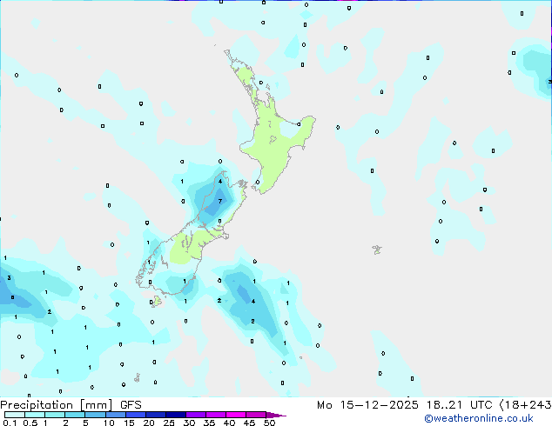This screenshot has height=426, width=552.
Task: Click the Stewart Island outline south of South Island
Action: [157, 301]
